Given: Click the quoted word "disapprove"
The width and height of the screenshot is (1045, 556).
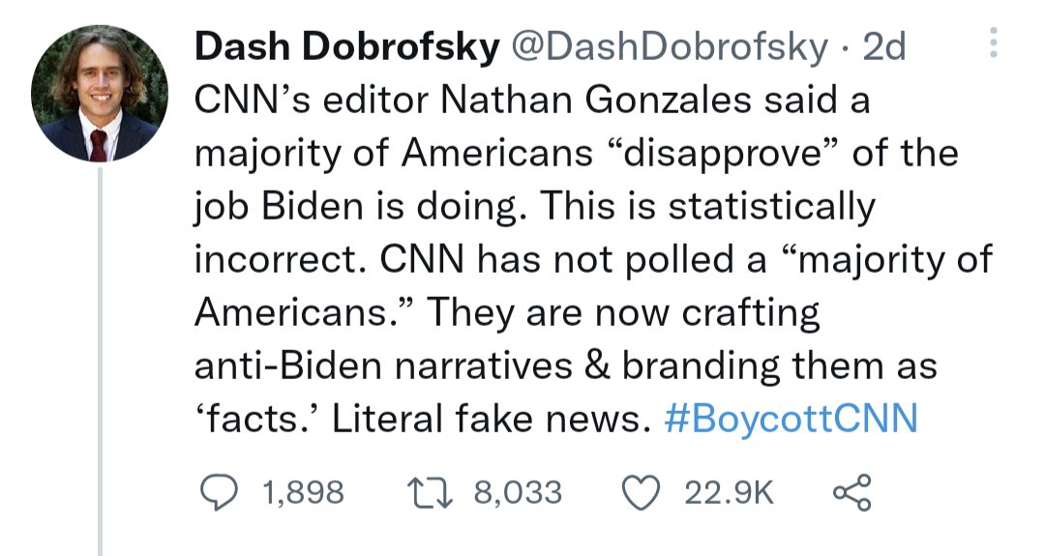Looking at the screenshot, I should tap(720, 154).
